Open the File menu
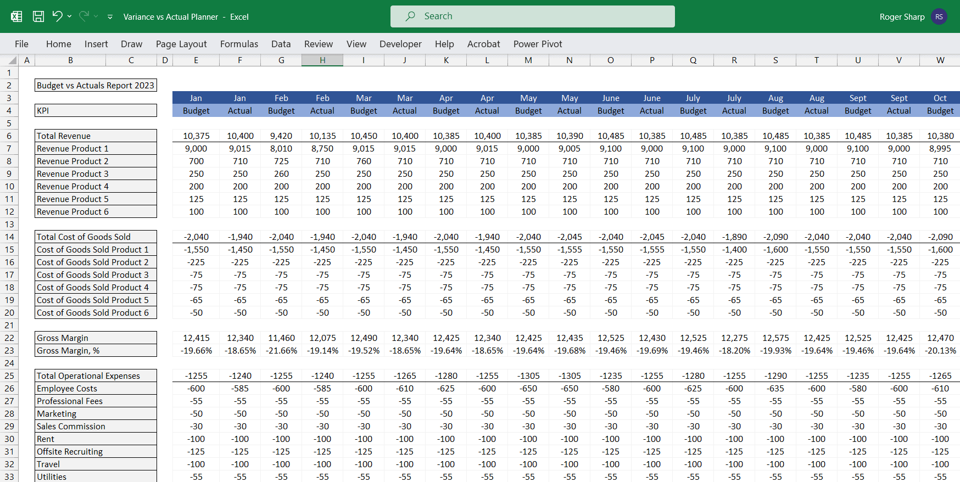The image size is (960, 482). pyautogui.click(x=22, y=44)
